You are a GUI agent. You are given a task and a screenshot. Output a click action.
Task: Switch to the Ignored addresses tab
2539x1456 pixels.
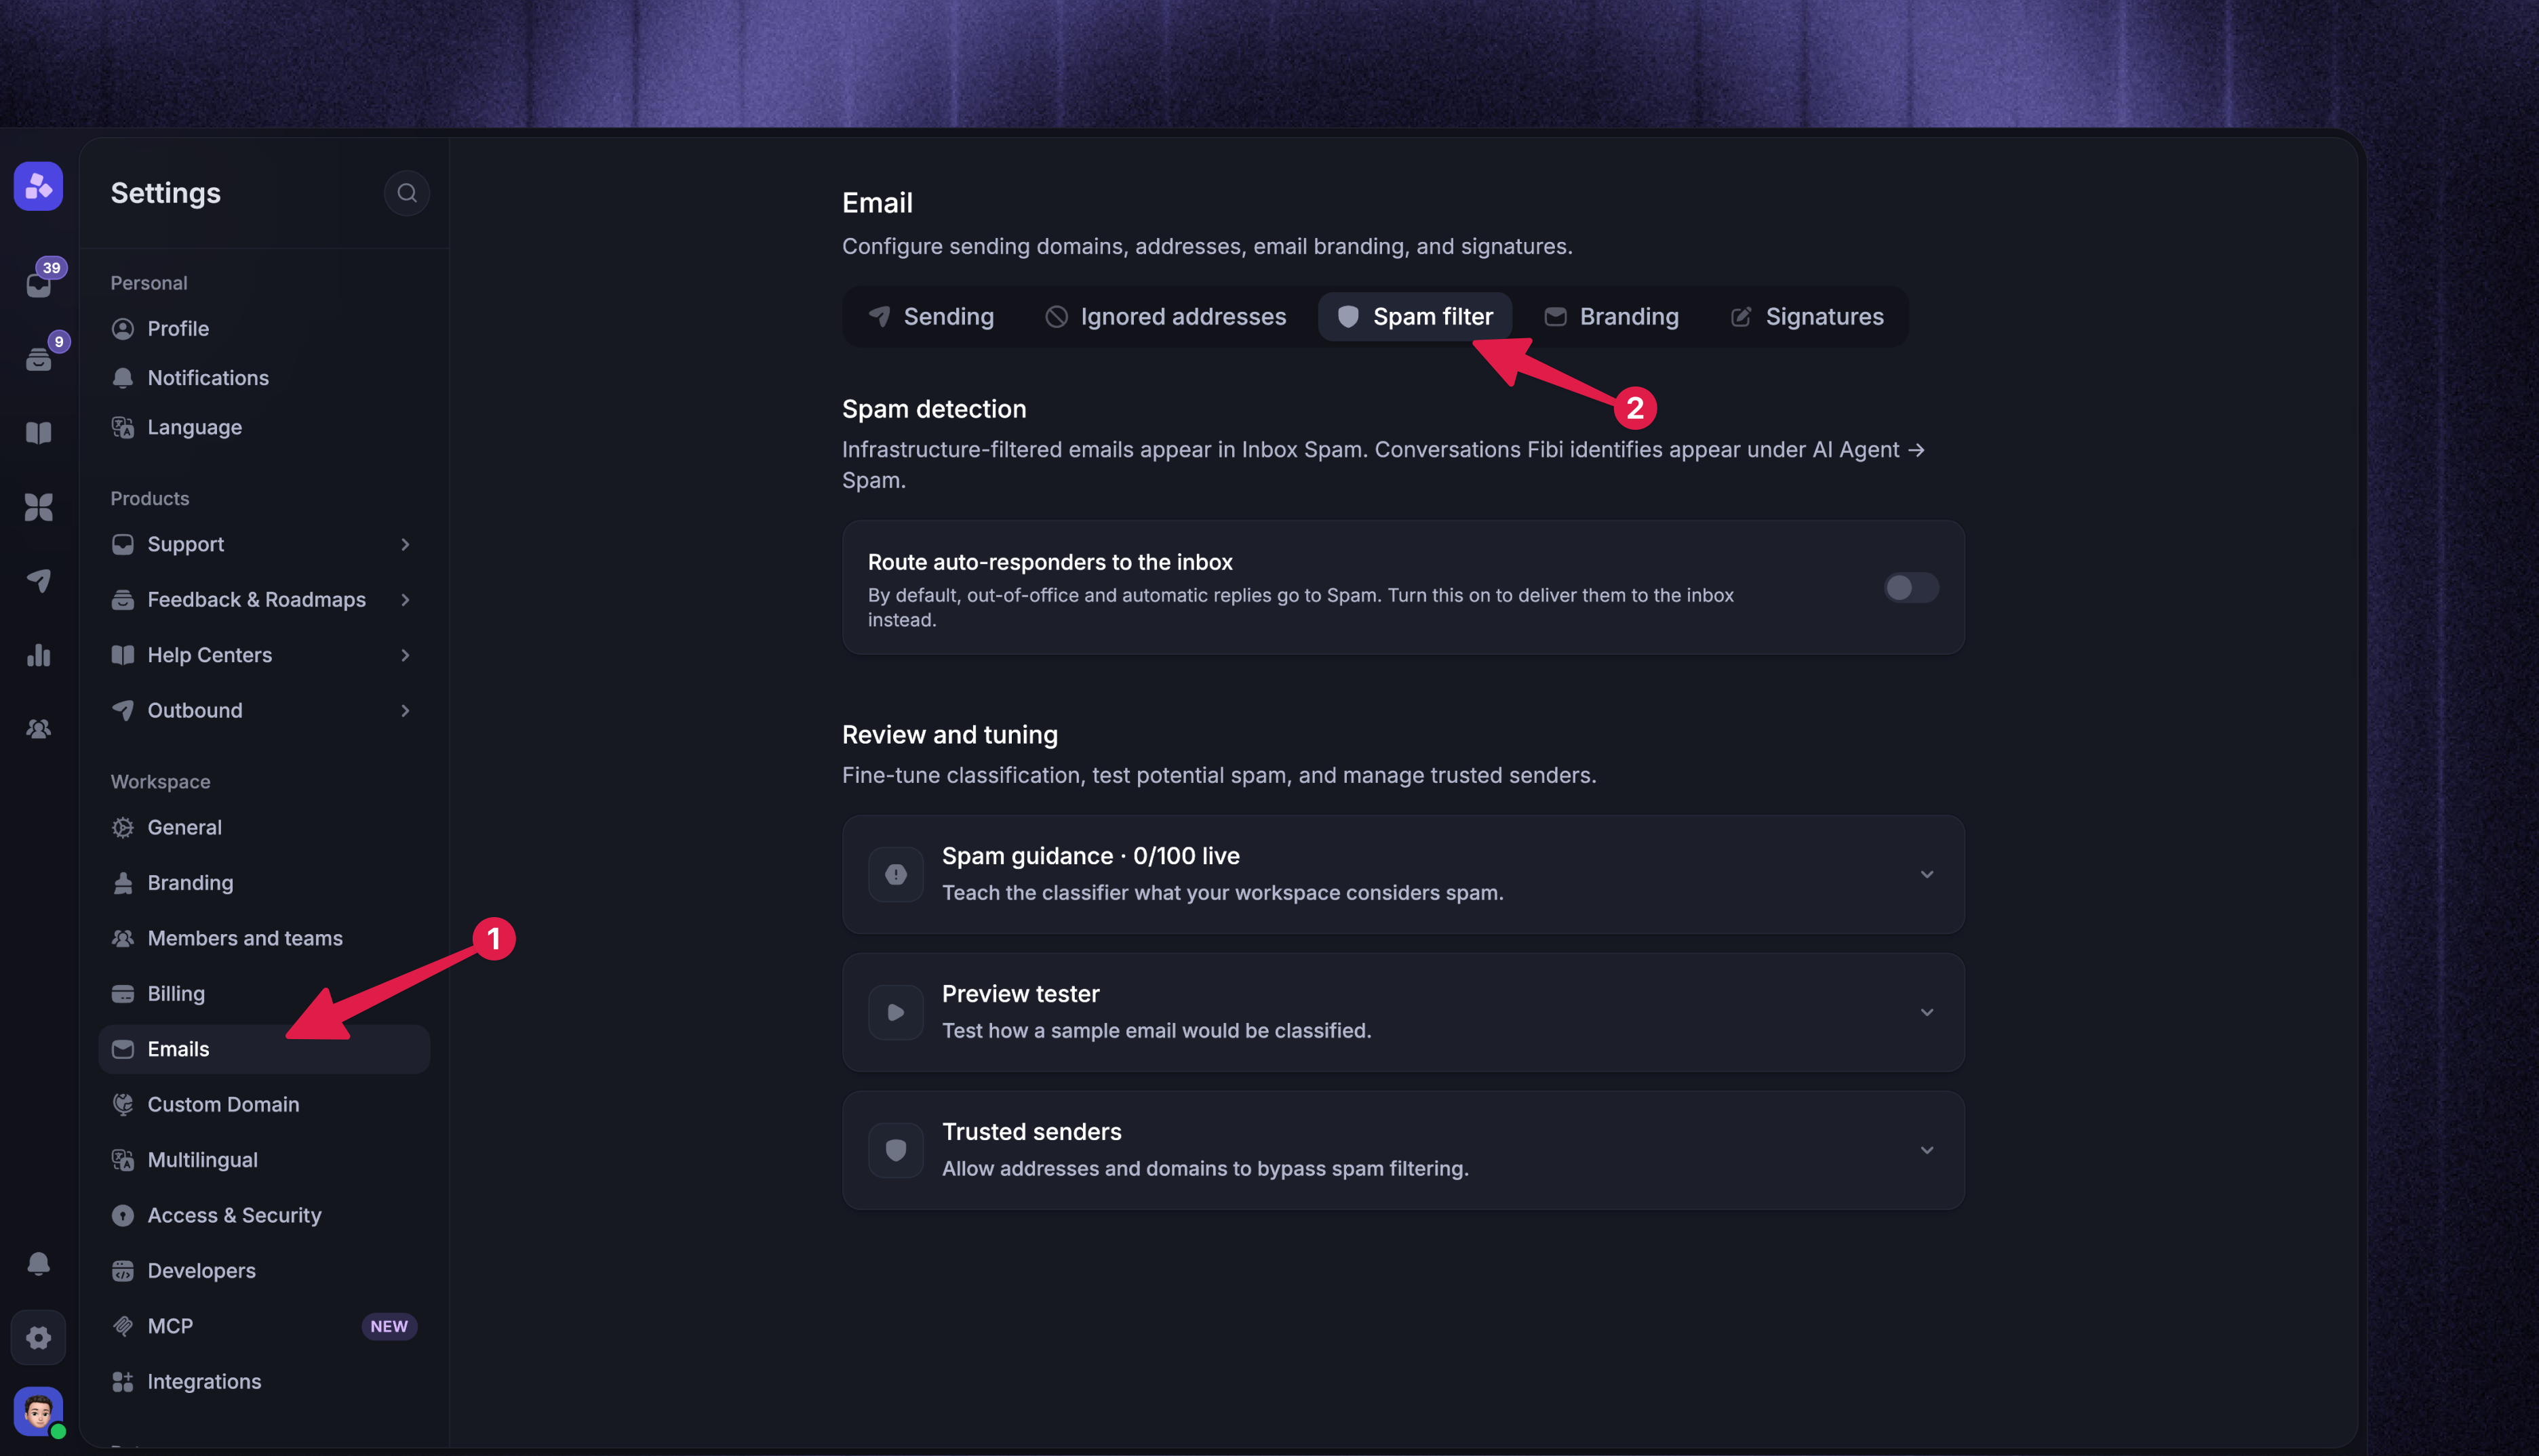pos(1166,317)
